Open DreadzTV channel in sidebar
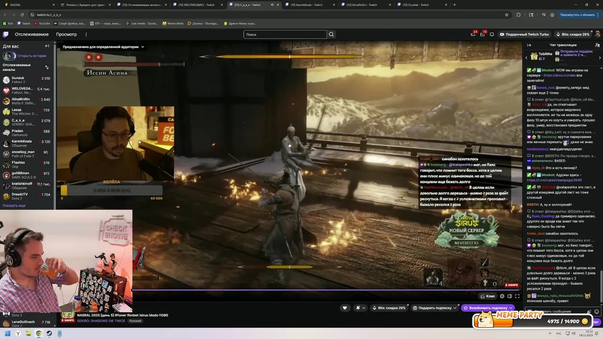The width and height of the screenshot is (603, 339). tap(27, 196)
